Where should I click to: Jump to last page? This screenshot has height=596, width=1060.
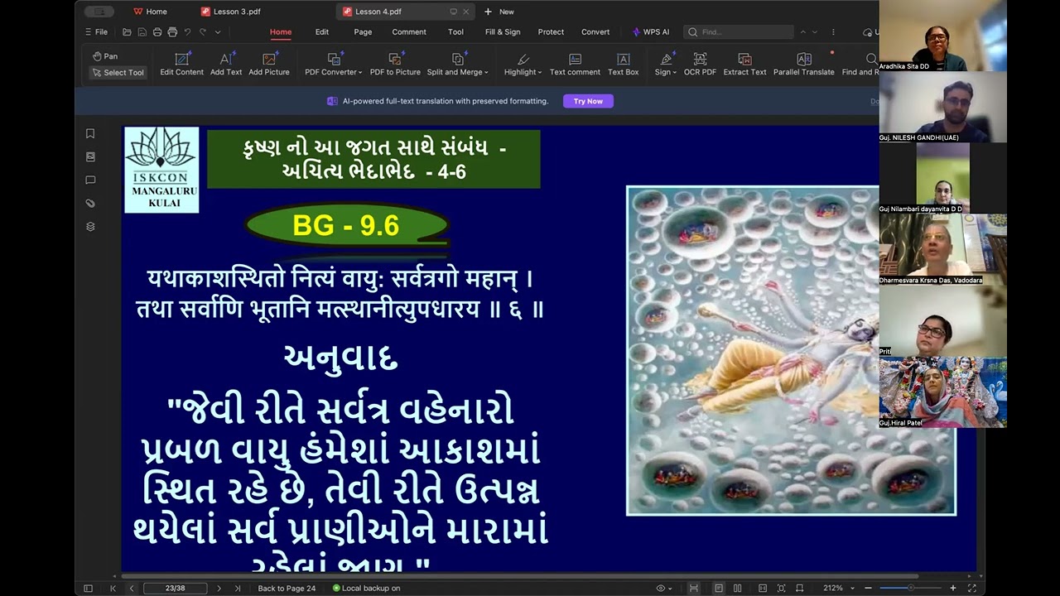238,588
